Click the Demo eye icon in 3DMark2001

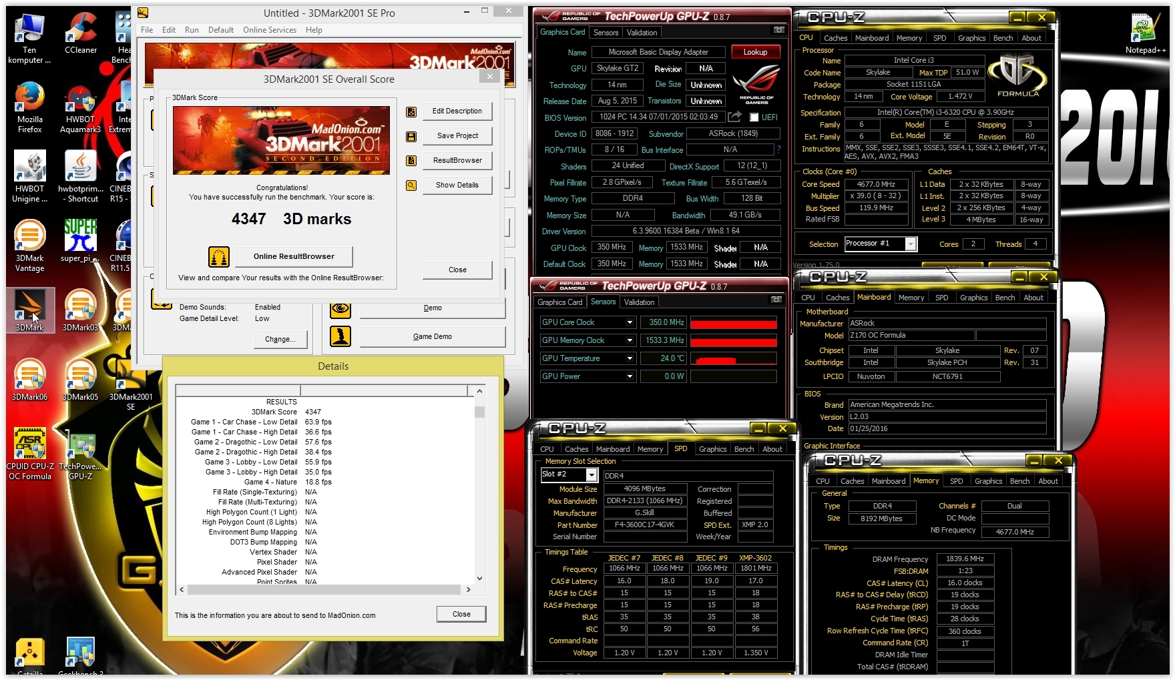(340, 308)
